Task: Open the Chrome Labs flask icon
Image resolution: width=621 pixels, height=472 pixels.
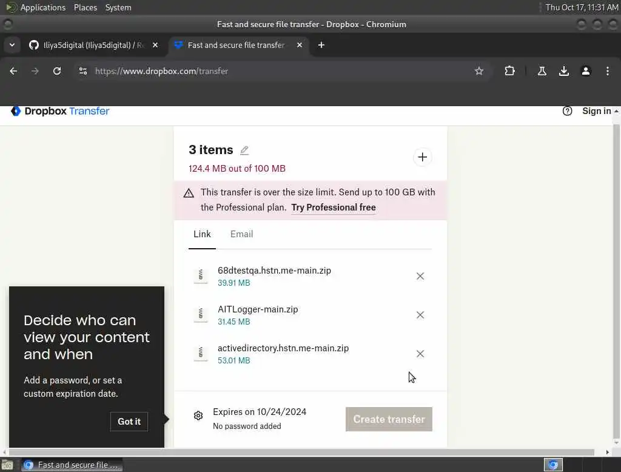Action: click(542, 72)
